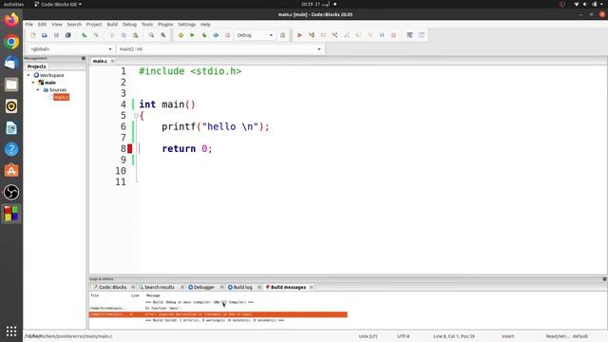
Task: Open Firefox from the dock
Action: tap(11, 20)
